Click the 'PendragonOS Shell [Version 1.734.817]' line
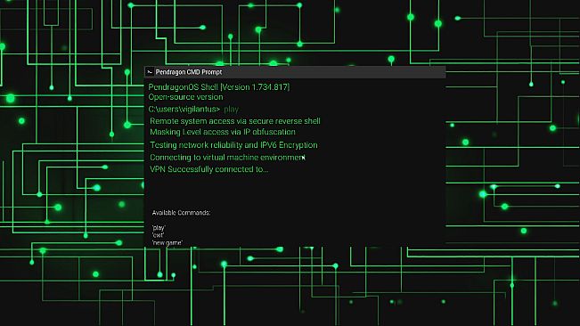 point(219,87)
